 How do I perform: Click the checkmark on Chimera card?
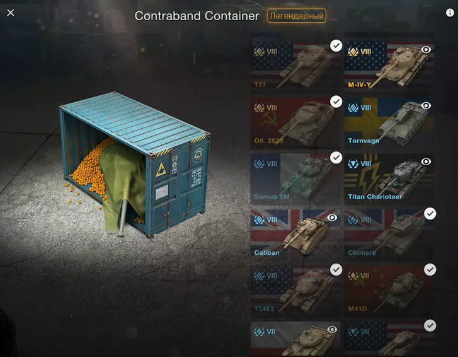click(x=430, y=214)
